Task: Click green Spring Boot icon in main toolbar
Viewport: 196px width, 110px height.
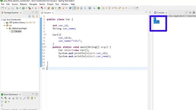Action: point(99,8)
